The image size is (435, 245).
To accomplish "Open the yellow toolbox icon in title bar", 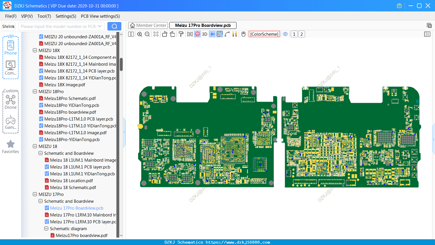I will pyautogui.click(x=399, y=6).
